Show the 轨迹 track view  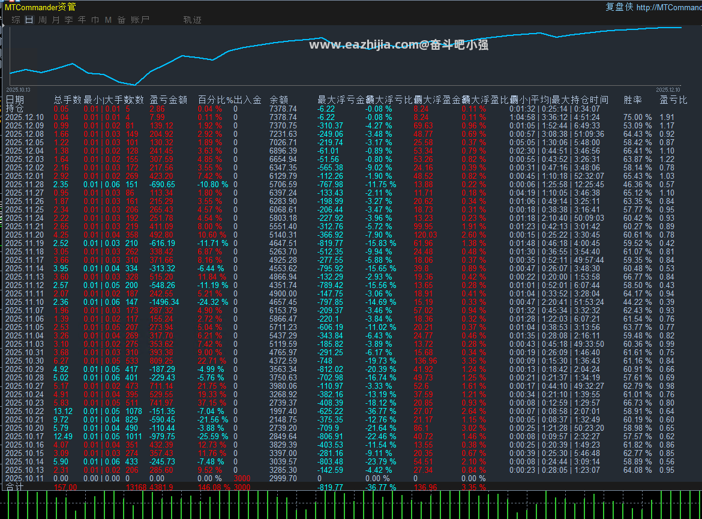coord(193,20)
